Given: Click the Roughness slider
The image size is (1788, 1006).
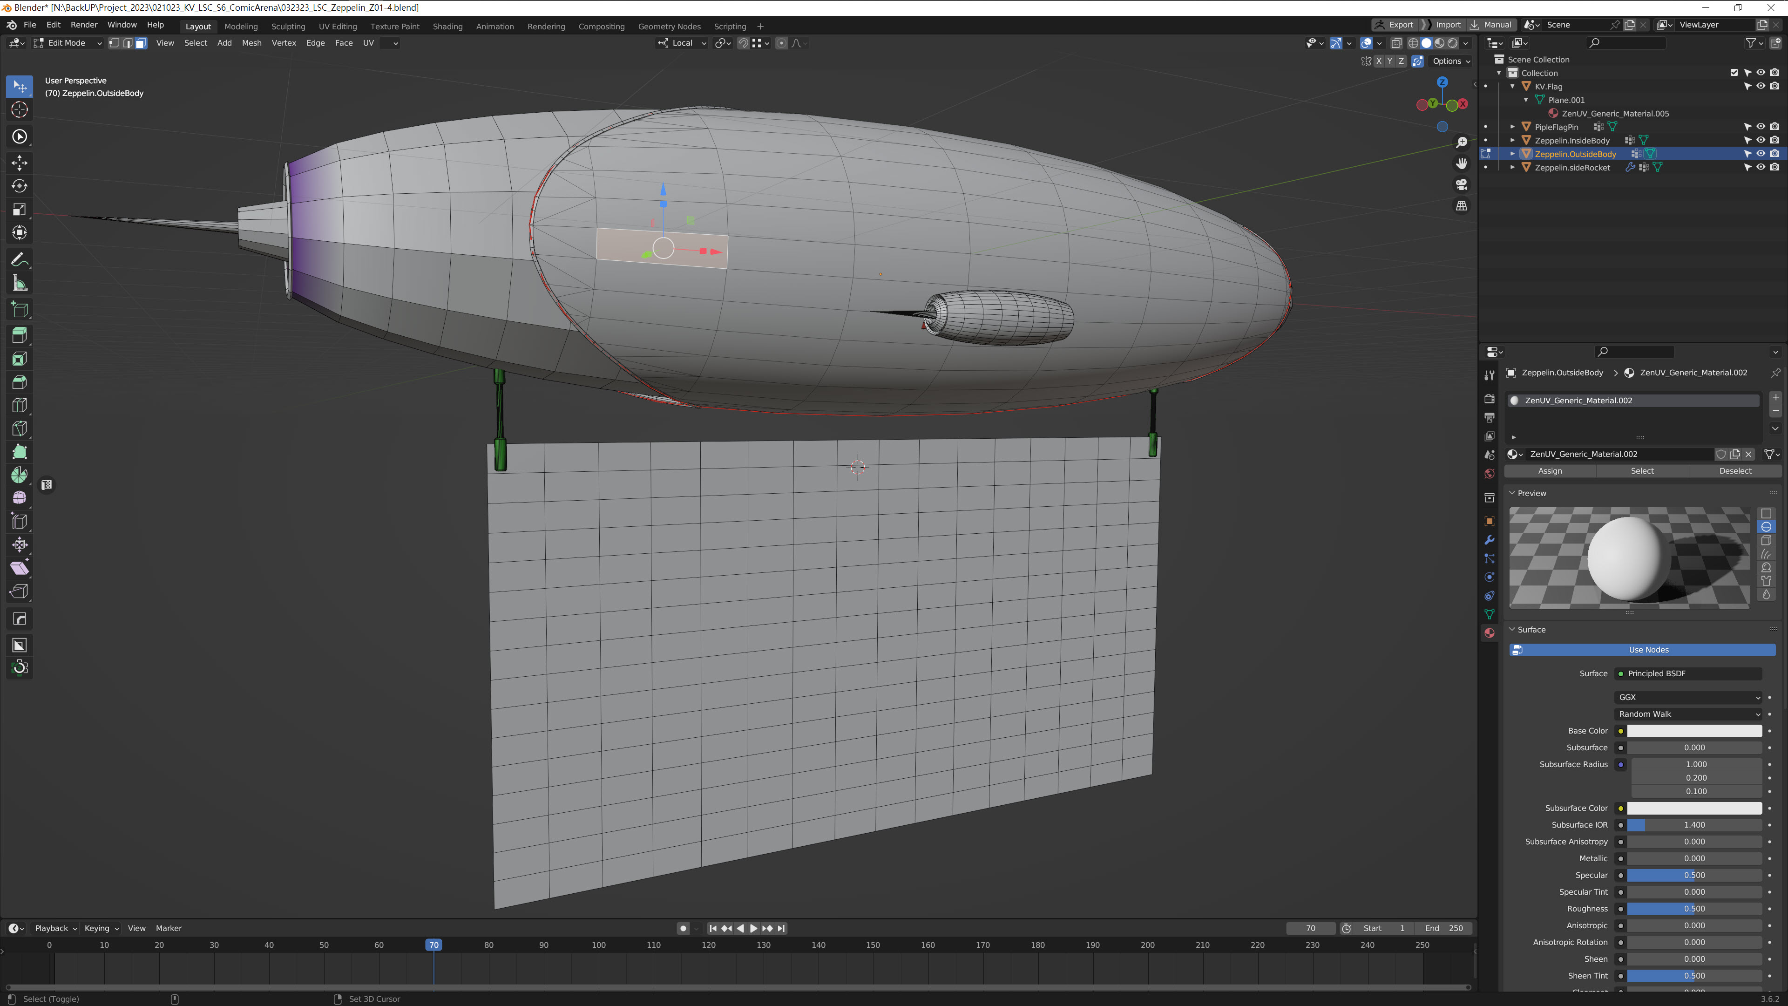Looking at the screenshot, I should click(1693, 909).
